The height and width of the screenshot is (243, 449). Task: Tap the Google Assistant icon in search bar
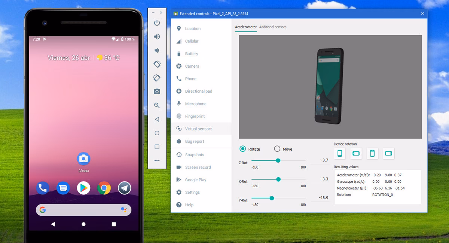pos(124,210)
